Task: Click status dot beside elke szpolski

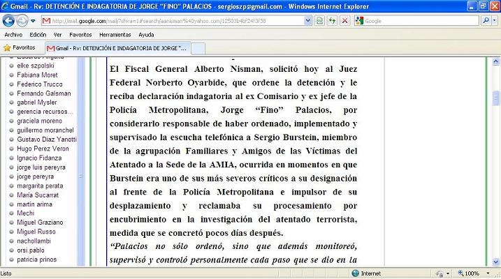Action: 11,66
